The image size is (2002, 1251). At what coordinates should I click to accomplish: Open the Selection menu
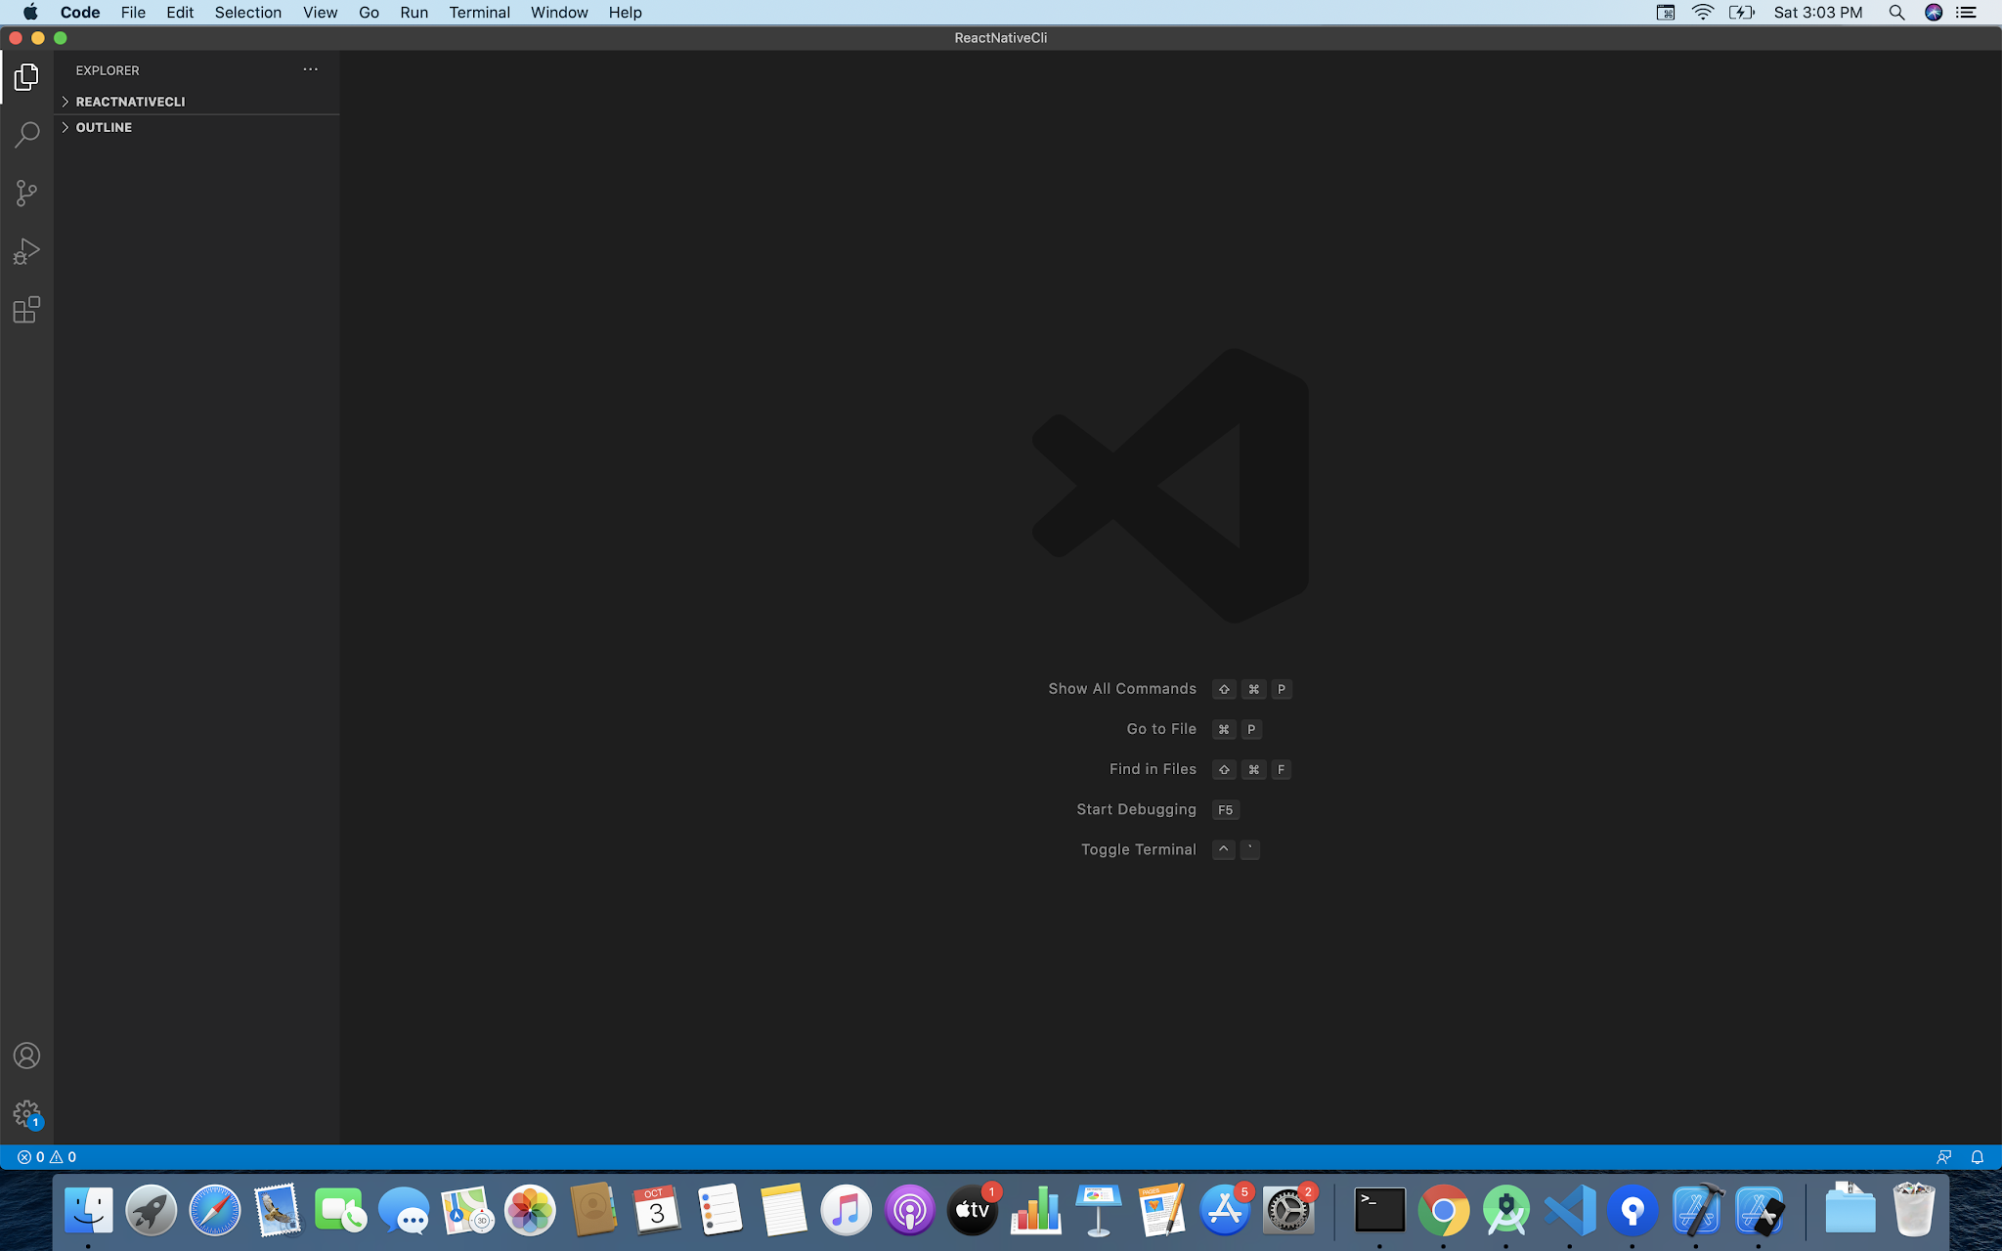pyautogui.click(x=248, y=13)
